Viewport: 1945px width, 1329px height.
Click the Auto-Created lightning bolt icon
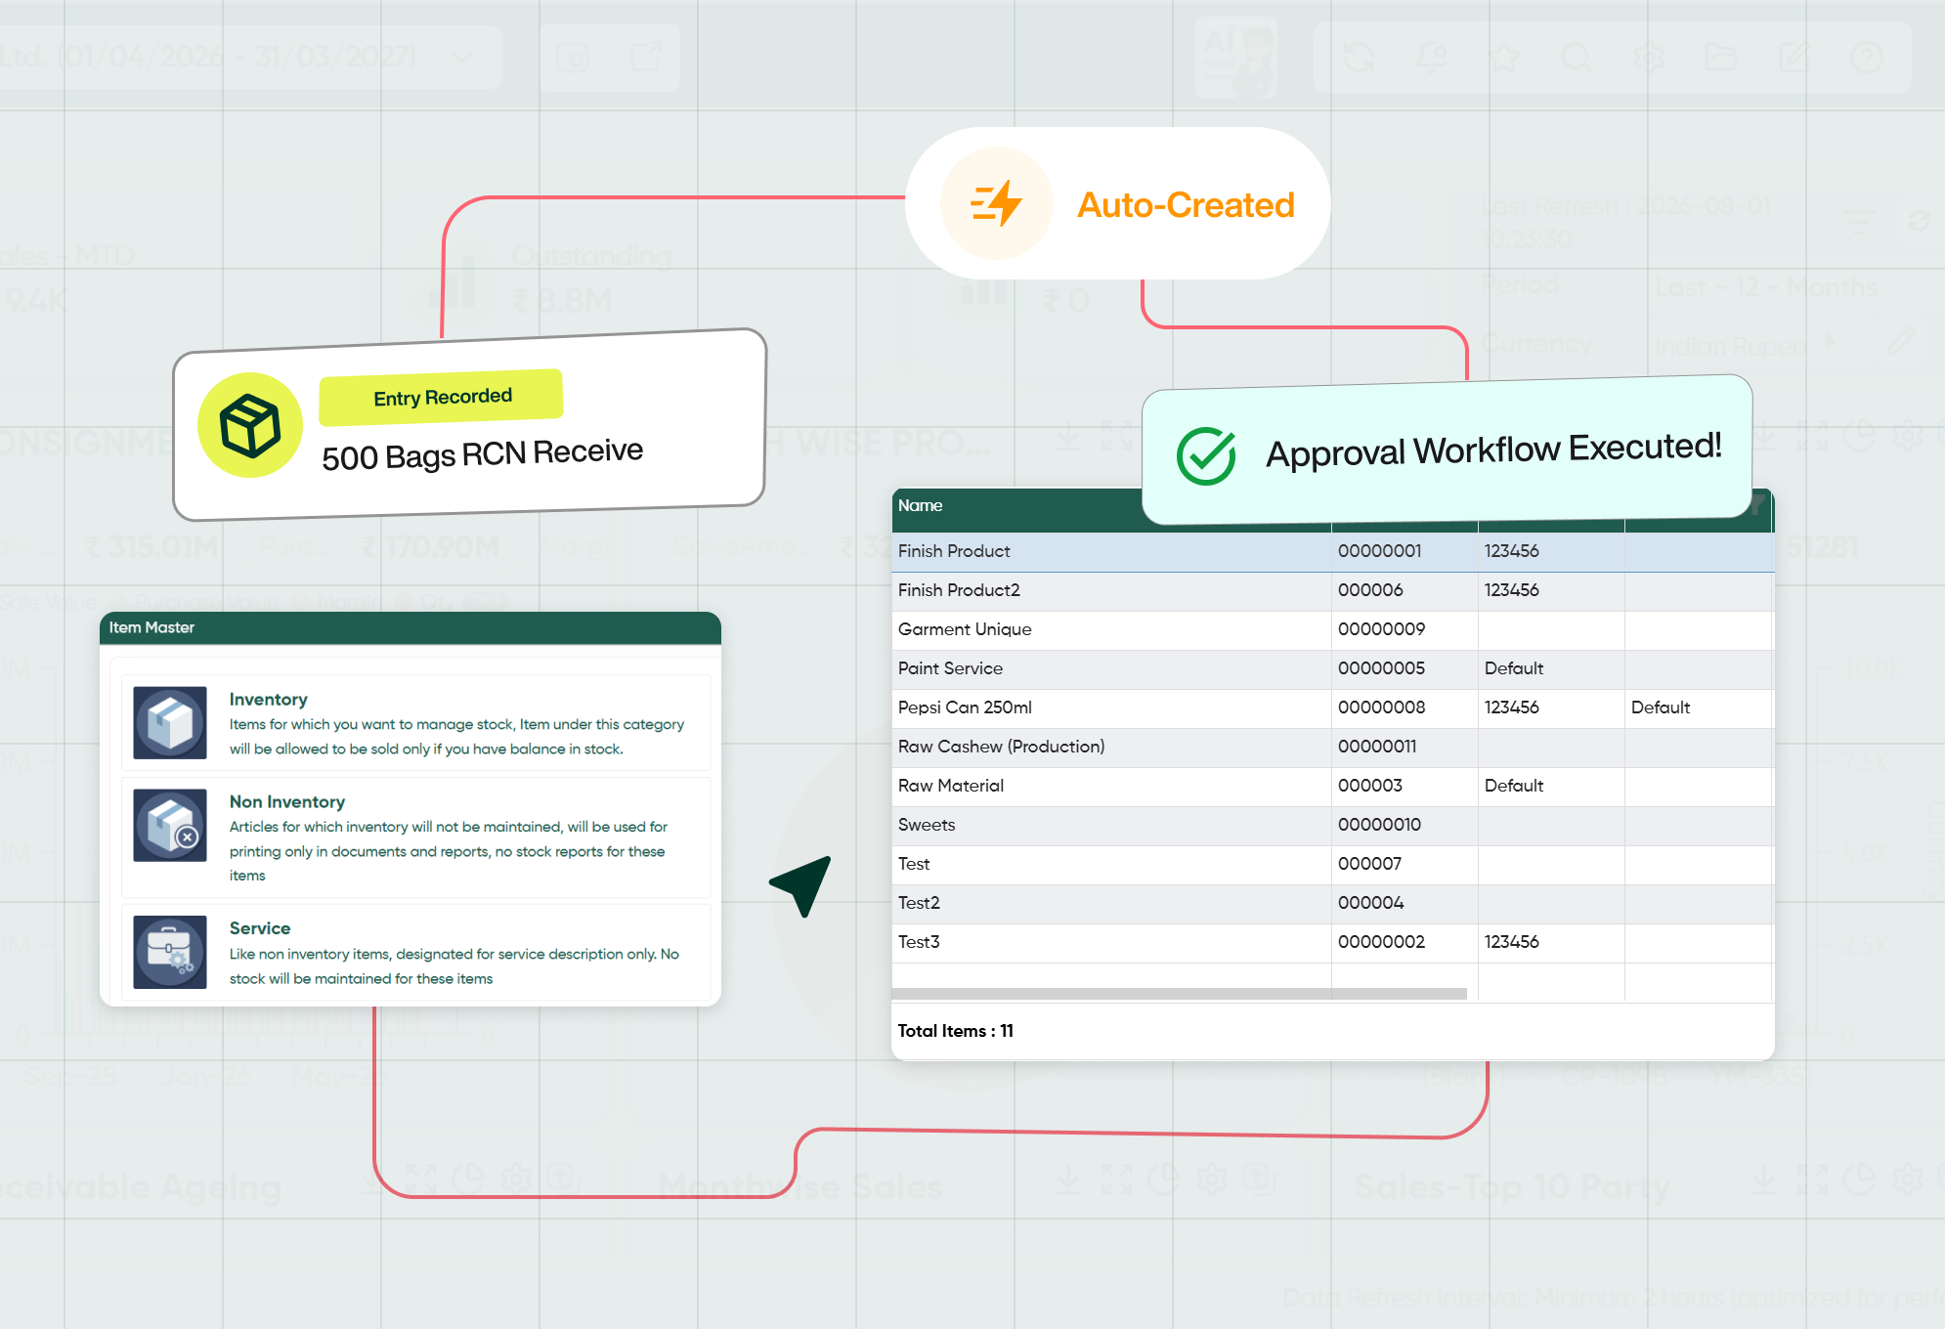point(996,203)
